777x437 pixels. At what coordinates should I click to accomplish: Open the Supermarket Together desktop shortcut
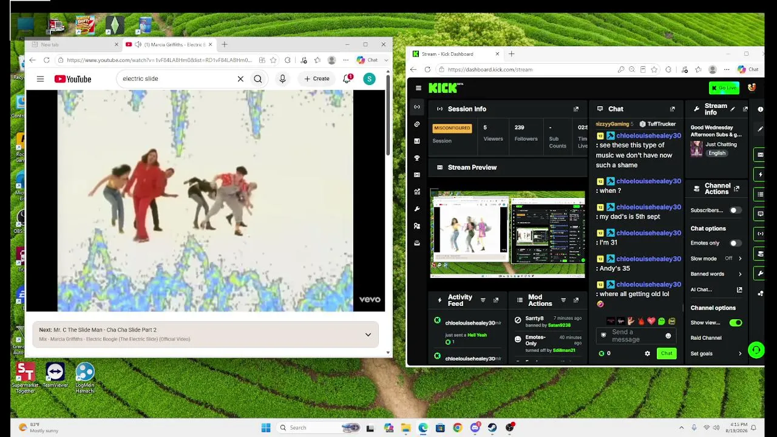click(x=25, y=378)
